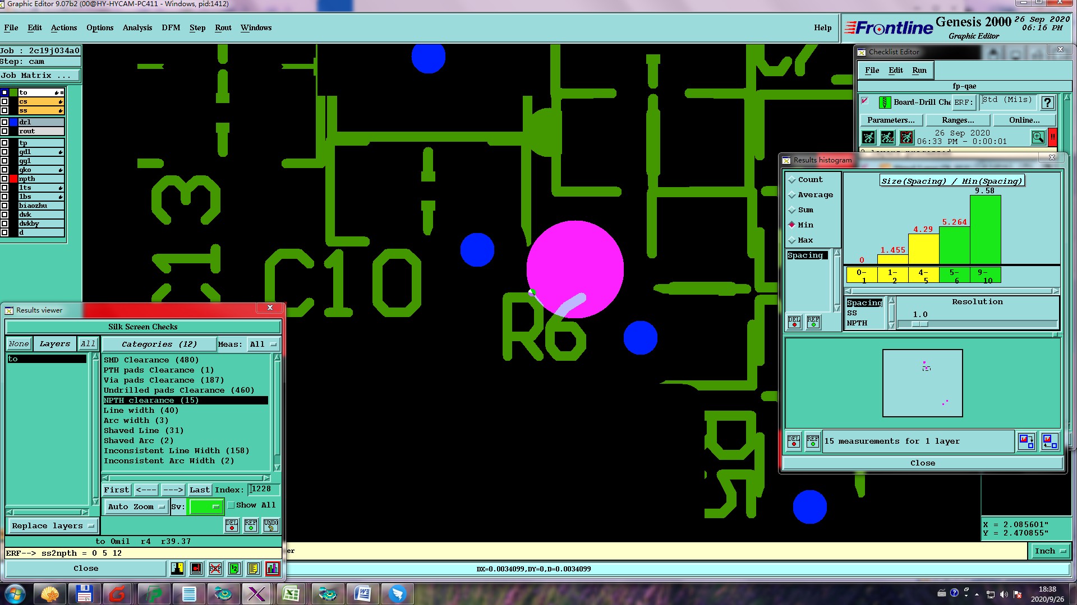Open the Auto Zoom dropdown
Screen dimensions: 1077x605
(x=136, y=506)
